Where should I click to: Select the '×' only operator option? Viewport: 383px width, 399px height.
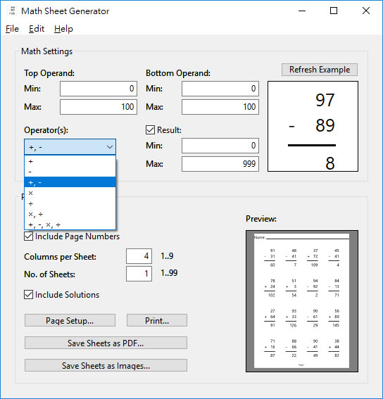click(70, 193)
